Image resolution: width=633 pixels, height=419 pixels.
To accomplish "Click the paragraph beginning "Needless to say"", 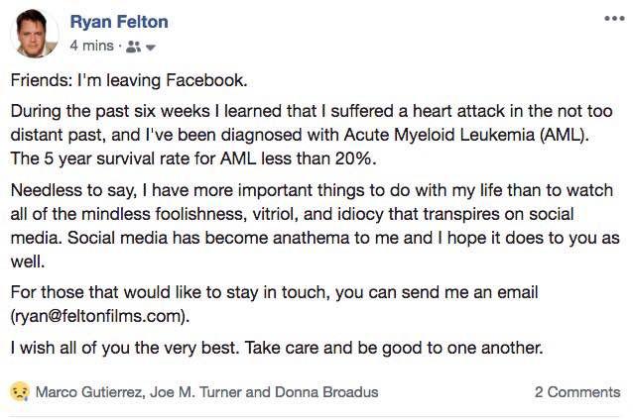I will [x=315, y=226].
